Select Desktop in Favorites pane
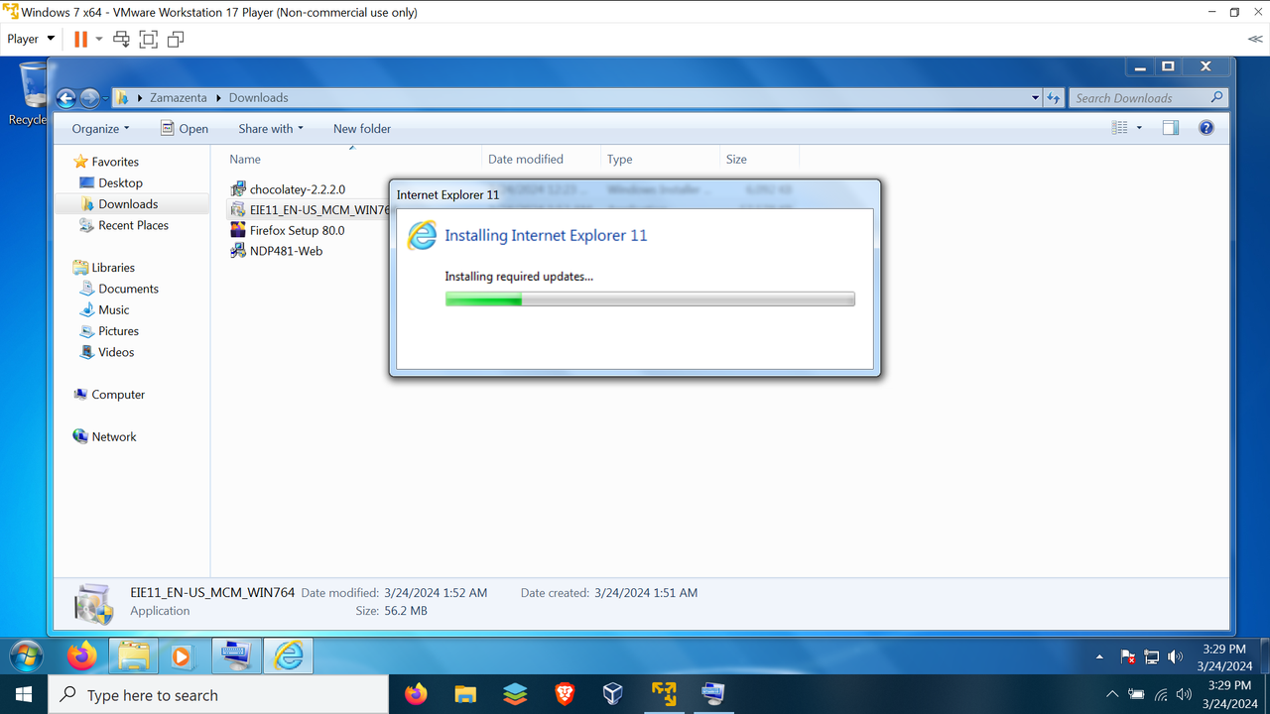 [120, 183]
